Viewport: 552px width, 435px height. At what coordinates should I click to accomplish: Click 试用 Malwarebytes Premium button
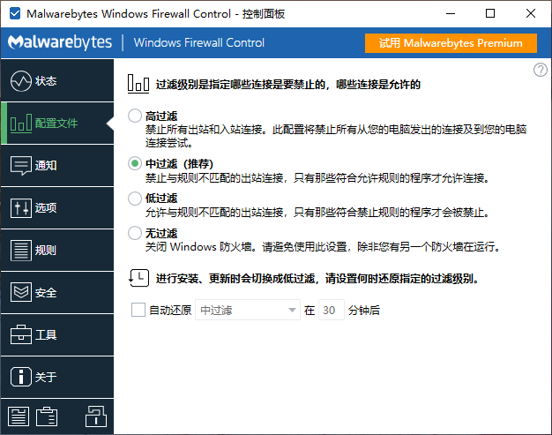coord(451,43)
